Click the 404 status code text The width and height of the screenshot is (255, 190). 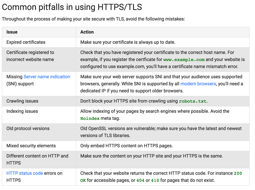(140, 180)
